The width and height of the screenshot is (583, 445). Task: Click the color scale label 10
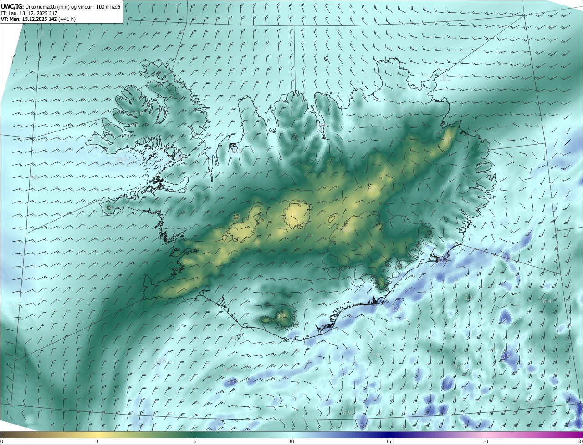coord(291,441)
